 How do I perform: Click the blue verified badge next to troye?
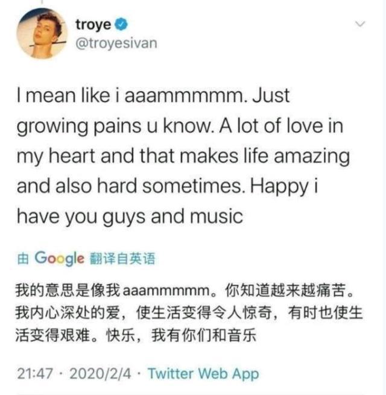pyautogui.click(x=121, y=24)
